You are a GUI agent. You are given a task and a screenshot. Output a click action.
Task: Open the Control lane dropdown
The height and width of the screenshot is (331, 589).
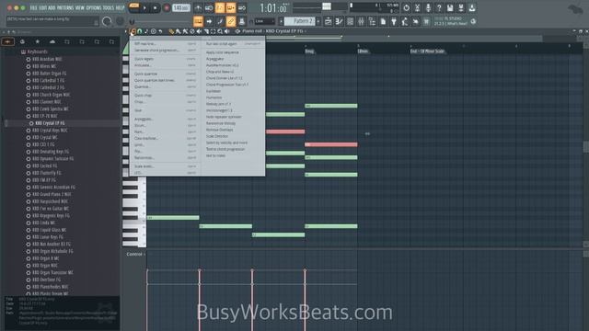134,254
